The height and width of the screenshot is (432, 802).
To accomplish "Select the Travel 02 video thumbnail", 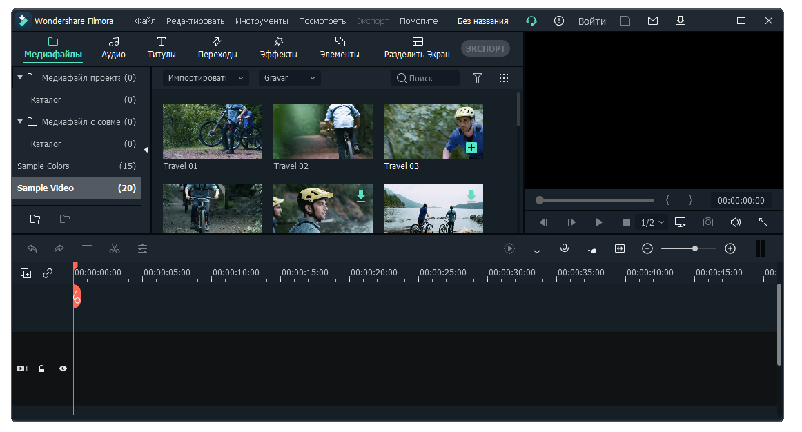I will (x=322, y=132).
